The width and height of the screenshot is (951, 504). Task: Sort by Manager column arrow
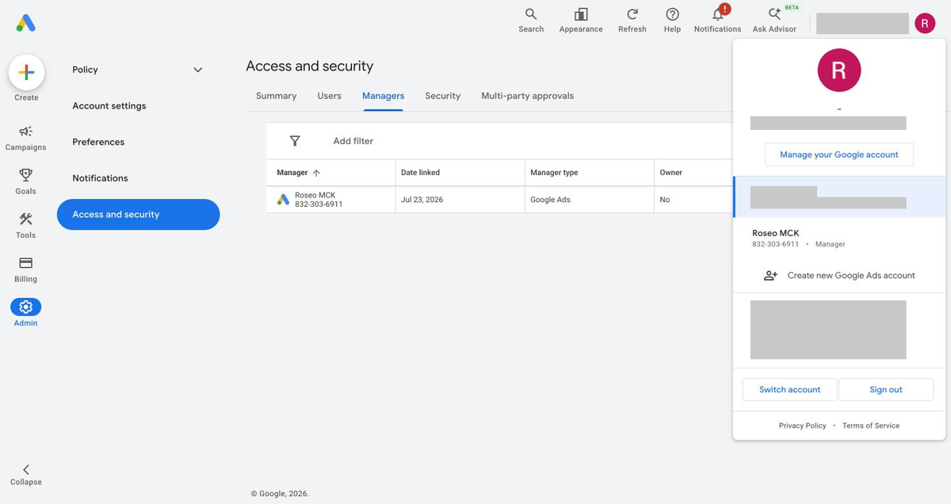(316, 173)
